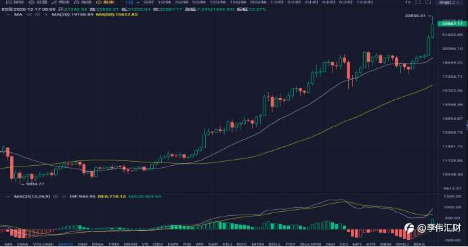The width and height of the screenshot is (468, 247).
Task: Switch to 2小时 timeframe
Action: (294, 2)
